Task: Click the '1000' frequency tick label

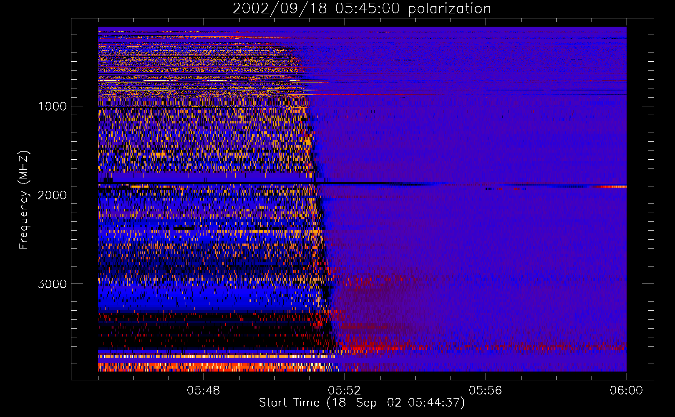Action: (x=52, y=106)
